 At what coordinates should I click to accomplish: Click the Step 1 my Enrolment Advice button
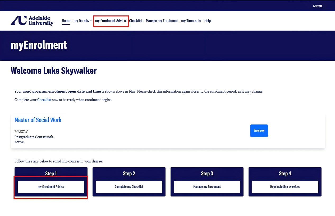pos(51,187)
